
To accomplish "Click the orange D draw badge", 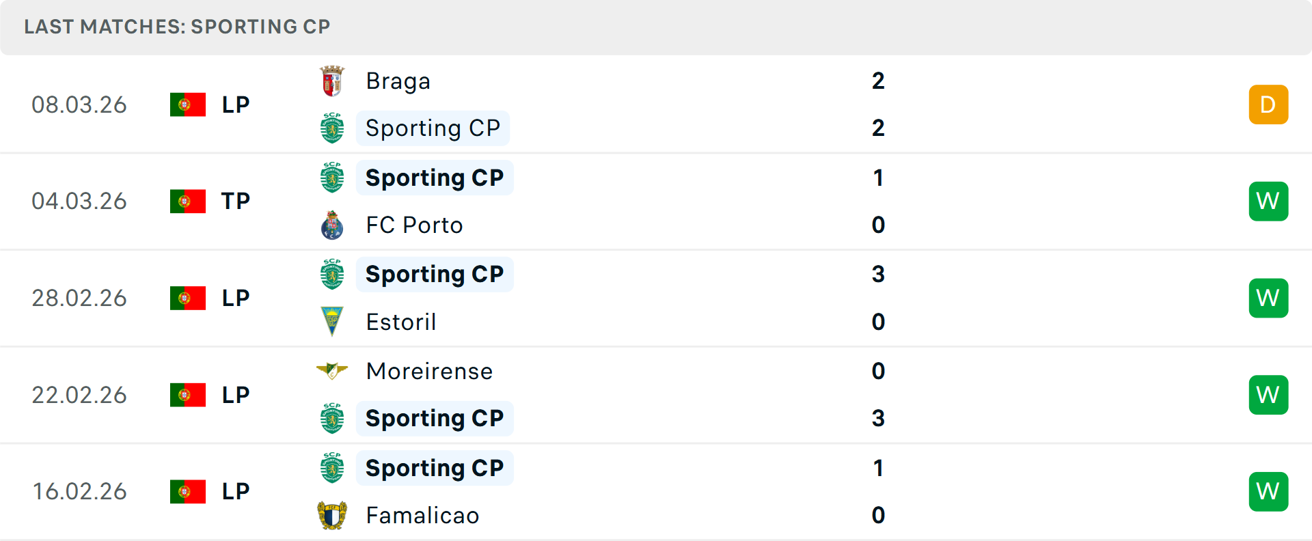I will [1268, 105].
